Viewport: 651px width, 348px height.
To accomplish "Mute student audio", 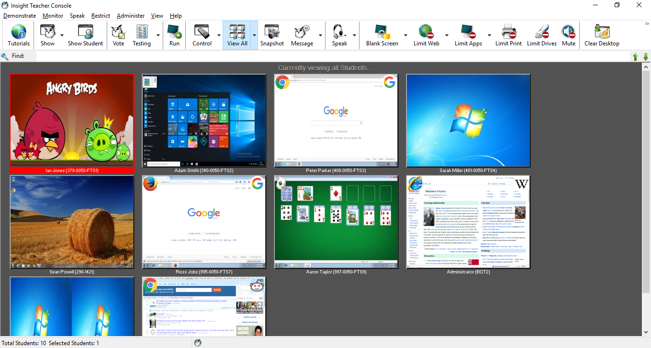I will (x=569, y=35).
